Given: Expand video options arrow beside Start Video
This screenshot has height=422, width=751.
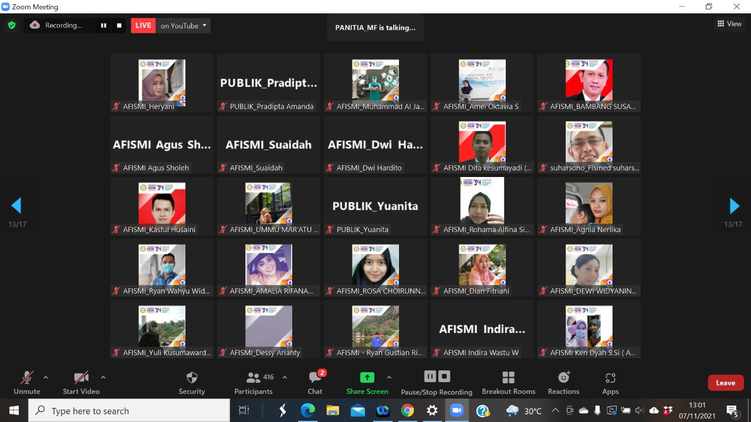Looking at the screenshot, I should [103, 377].
